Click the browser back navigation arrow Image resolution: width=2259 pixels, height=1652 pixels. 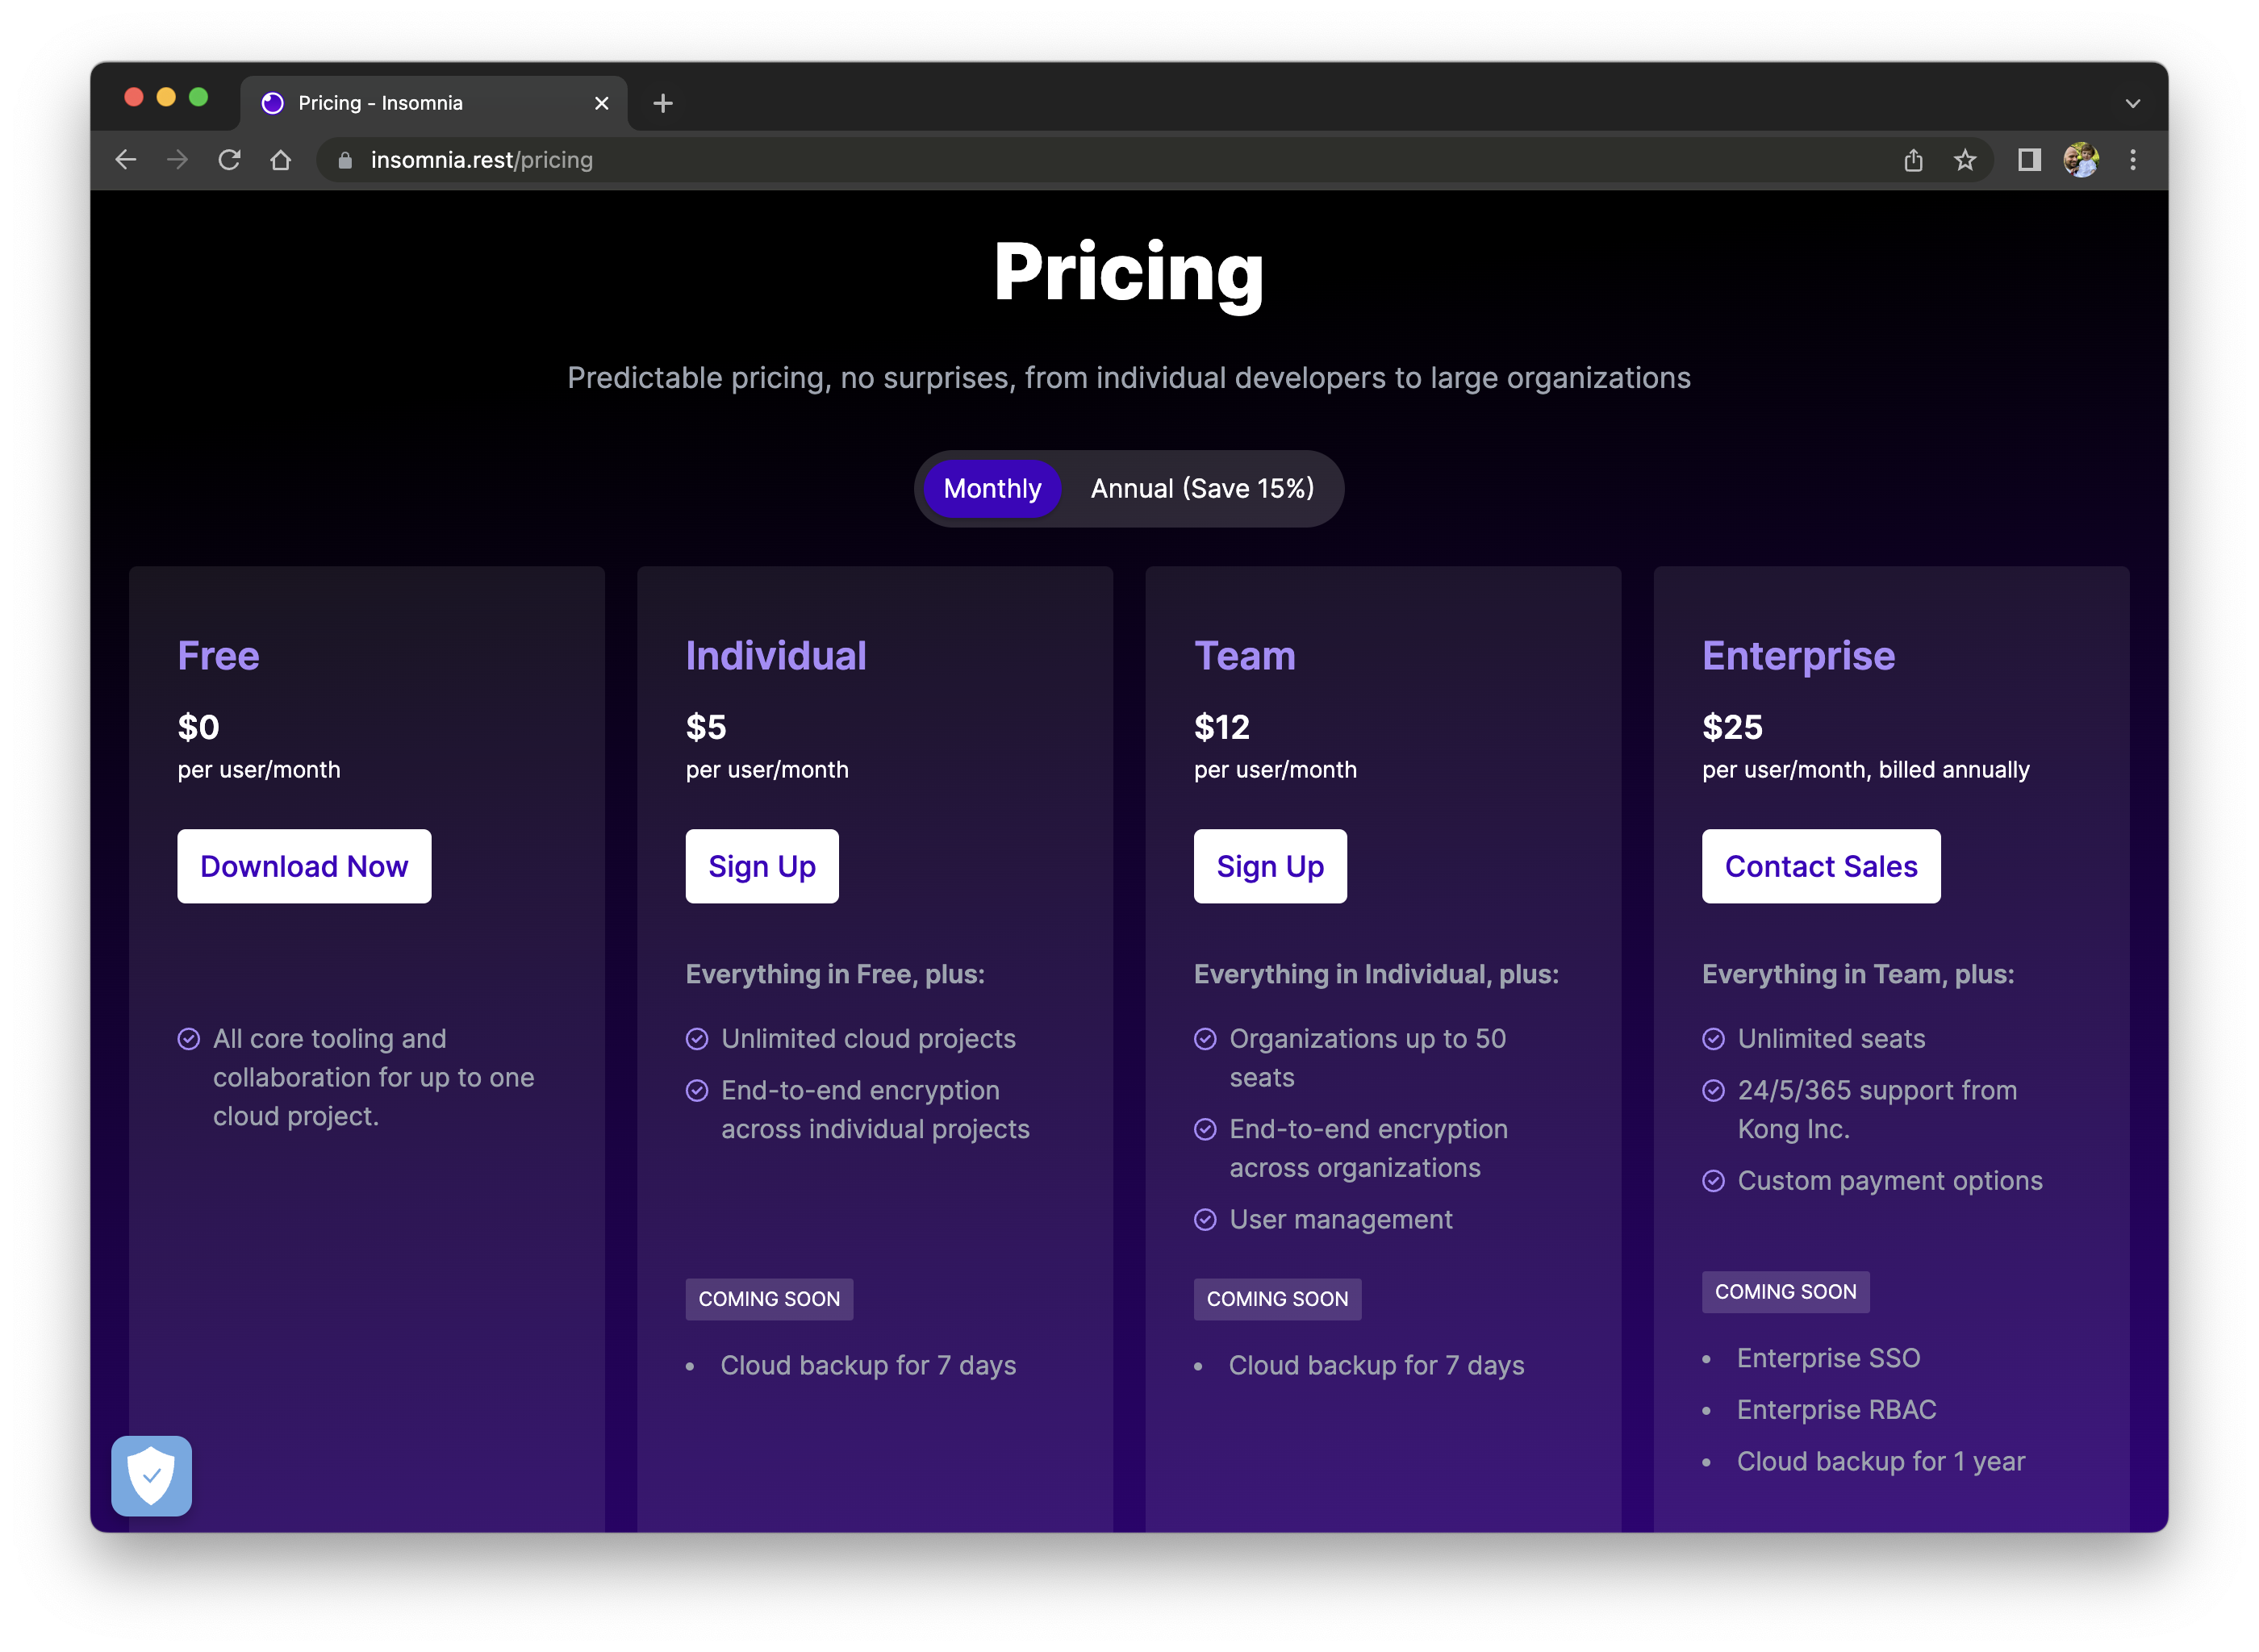[x=125, y=159]
